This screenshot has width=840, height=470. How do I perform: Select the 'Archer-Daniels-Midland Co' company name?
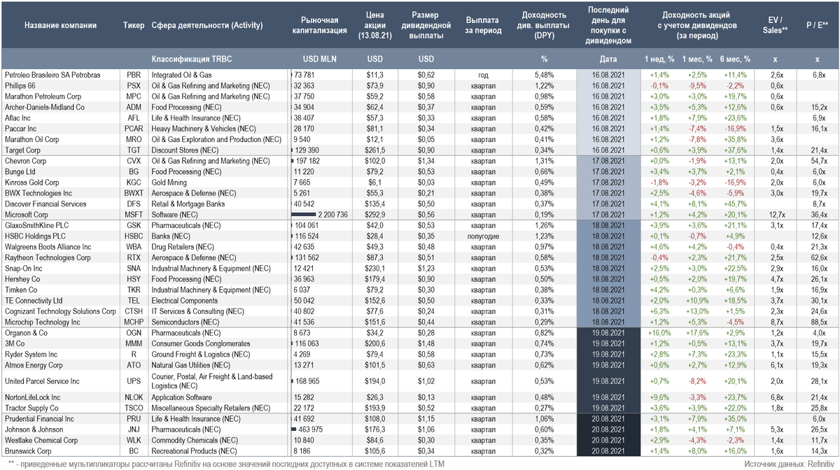coord(44,107)
